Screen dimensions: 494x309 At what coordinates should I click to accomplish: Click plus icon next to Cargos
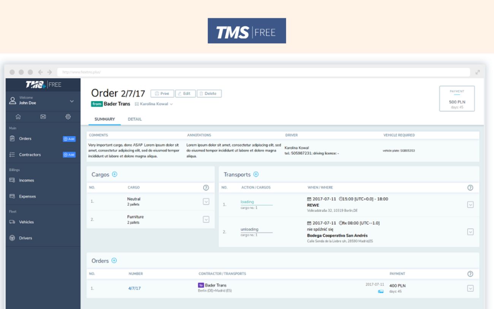(115, 174)
